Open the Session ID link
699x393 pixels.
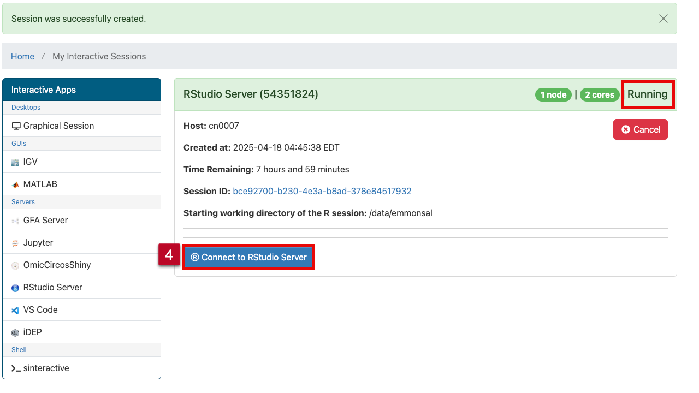322,191
